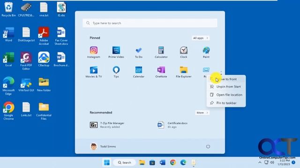Open network status tray icon
The height and width of the screenshot is (168, 300).
tap(266, 162)
